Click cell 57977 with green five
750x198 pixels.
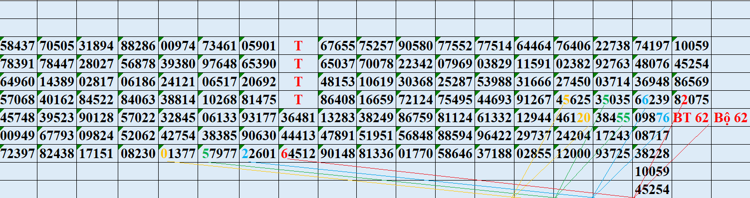pos(219,153)
